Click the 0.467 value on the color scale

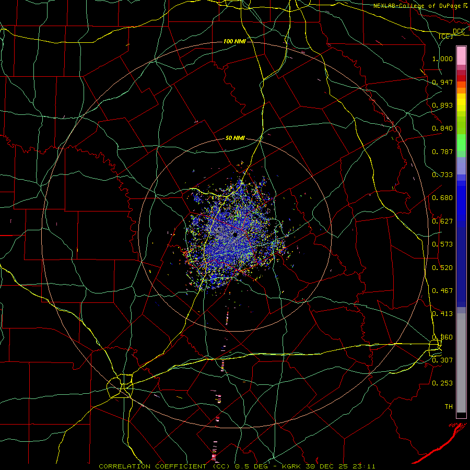(442, 291)
